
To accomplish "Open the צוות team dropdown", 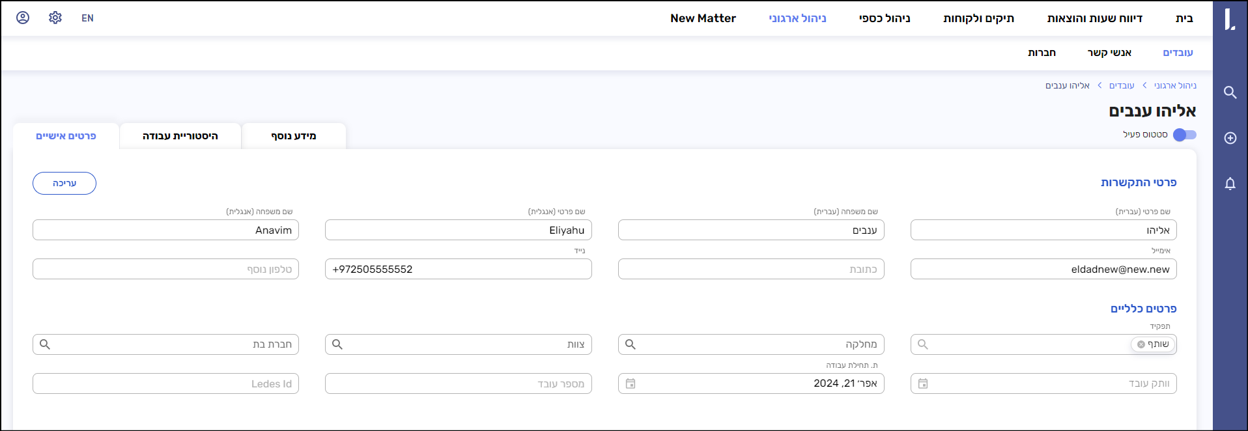I will [x=458, y=344].
